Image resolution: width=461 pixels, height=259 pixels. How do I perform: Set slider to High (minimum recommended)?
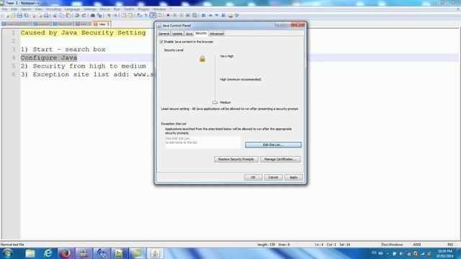241,79
